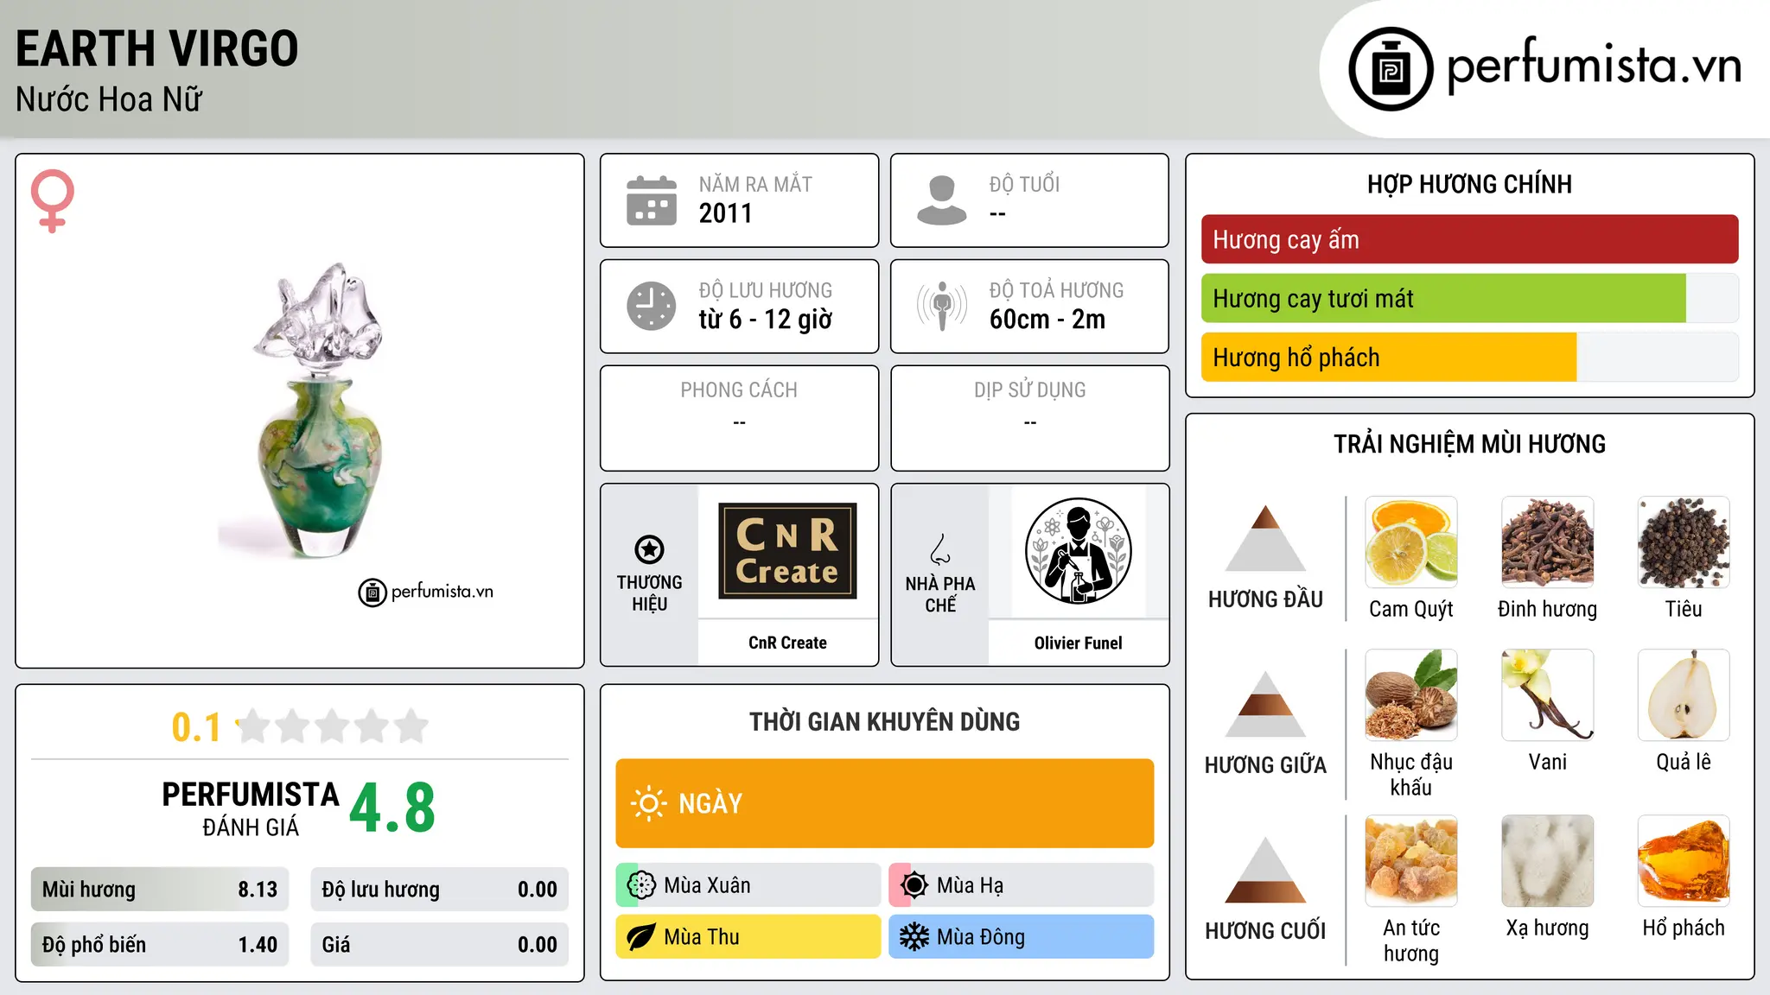Click the five-star rating icons

point(333,727)
